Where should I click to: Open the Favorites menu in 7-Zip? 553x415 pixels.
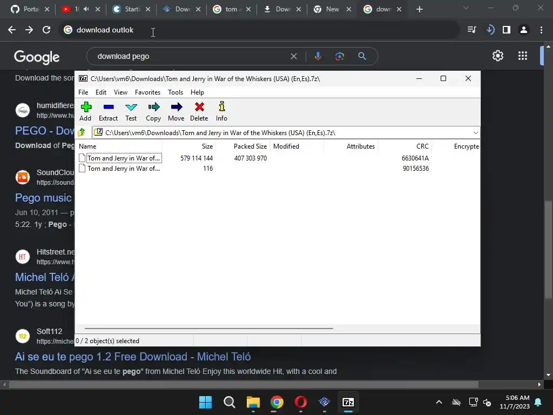tap(147, 92)
